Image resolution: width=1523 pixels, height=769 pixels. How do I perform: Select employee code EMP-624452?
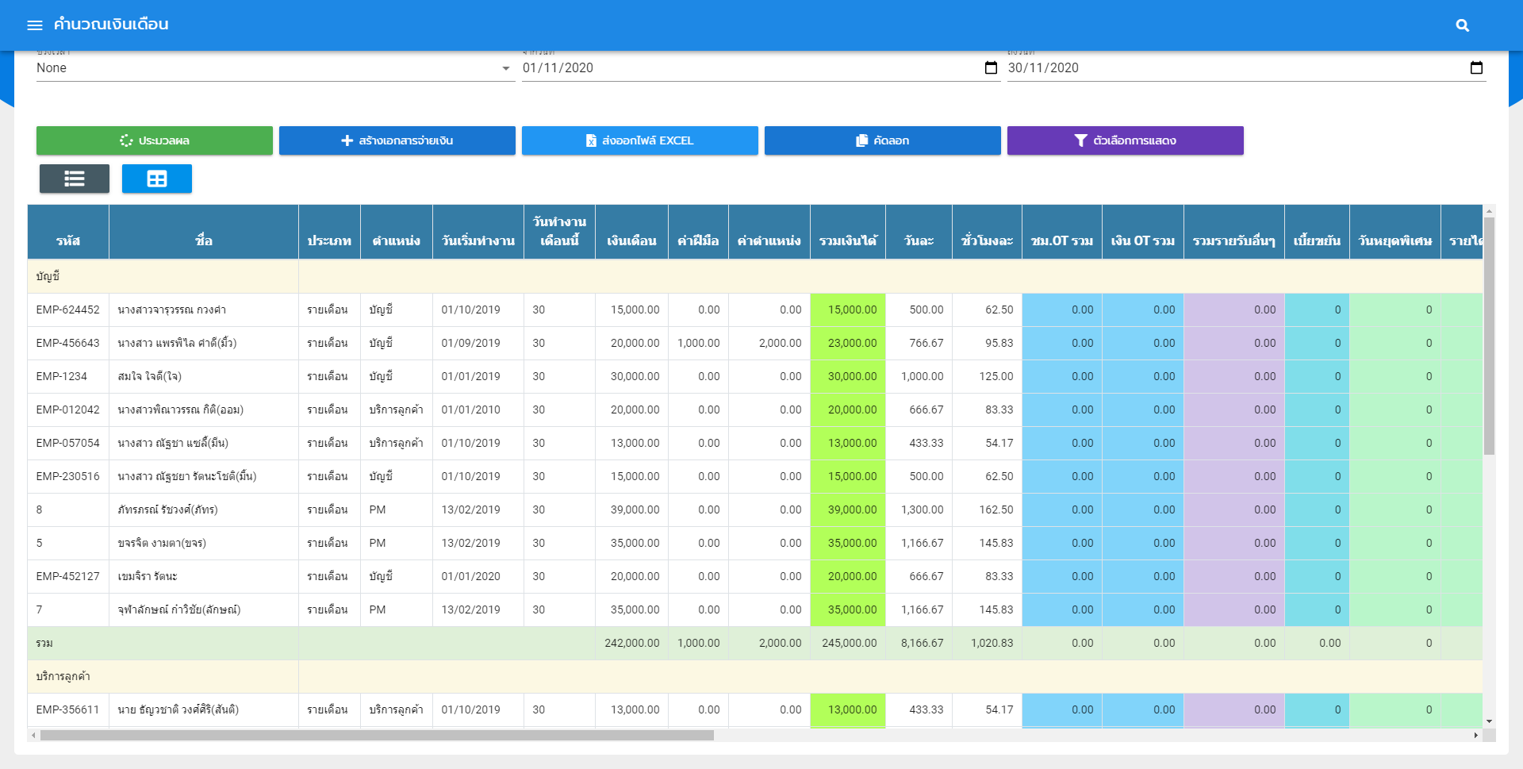pos(67,310)
